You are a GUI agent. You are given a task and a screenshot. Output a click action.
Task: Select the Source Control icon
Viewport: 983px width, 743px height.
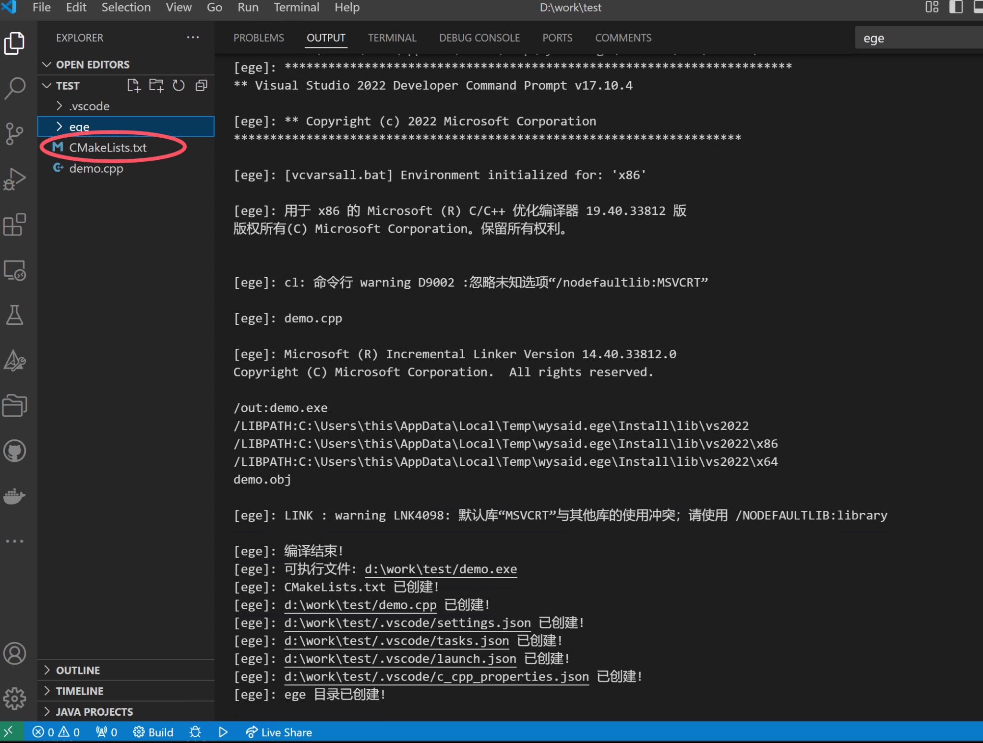pyautogui.click(x=15, y=134)
